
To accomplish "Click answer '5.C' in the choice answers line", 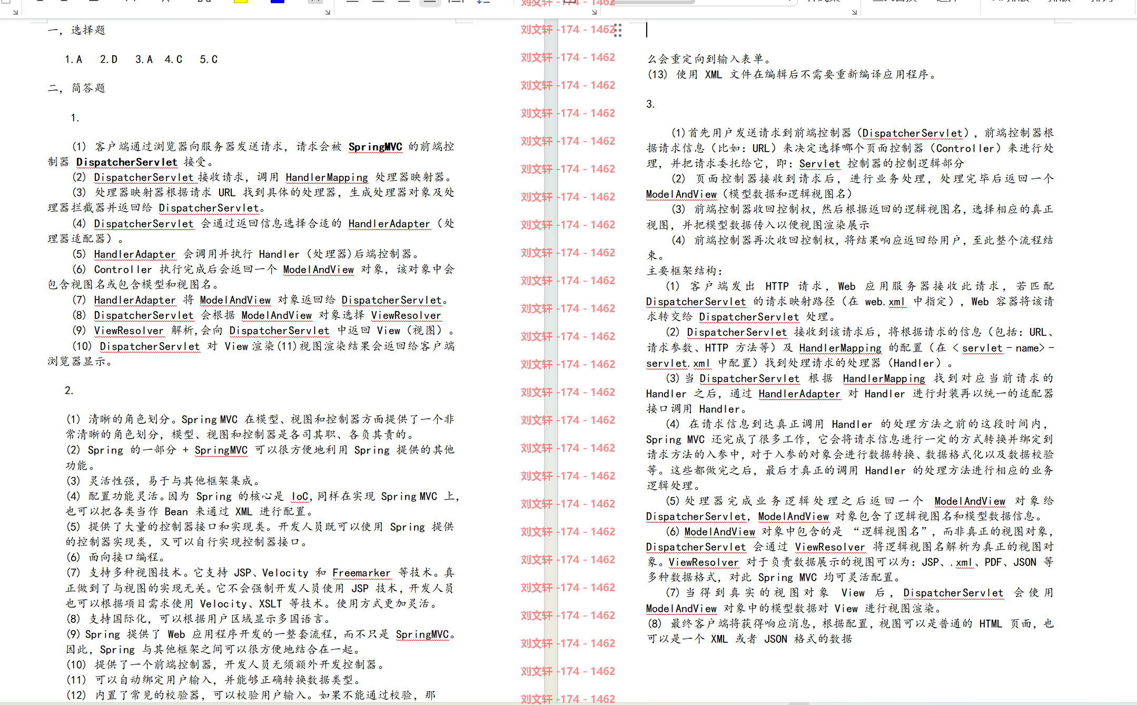I will pyautogui.click(x=209, y=59).
